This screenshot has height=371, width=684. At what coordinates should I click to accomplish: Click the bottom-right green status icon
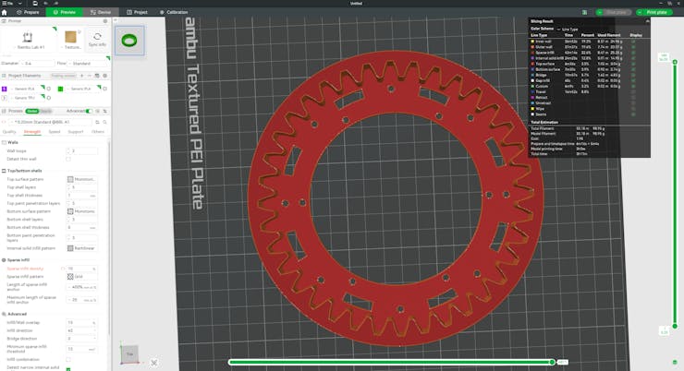675,363
